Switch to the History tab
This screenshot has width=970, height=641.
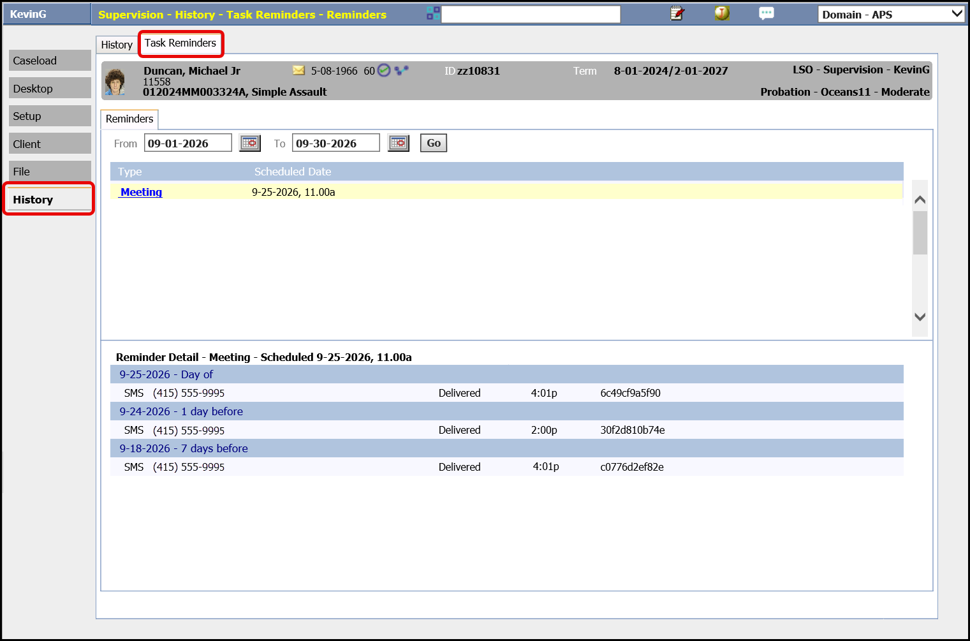[x=117, y=45]
